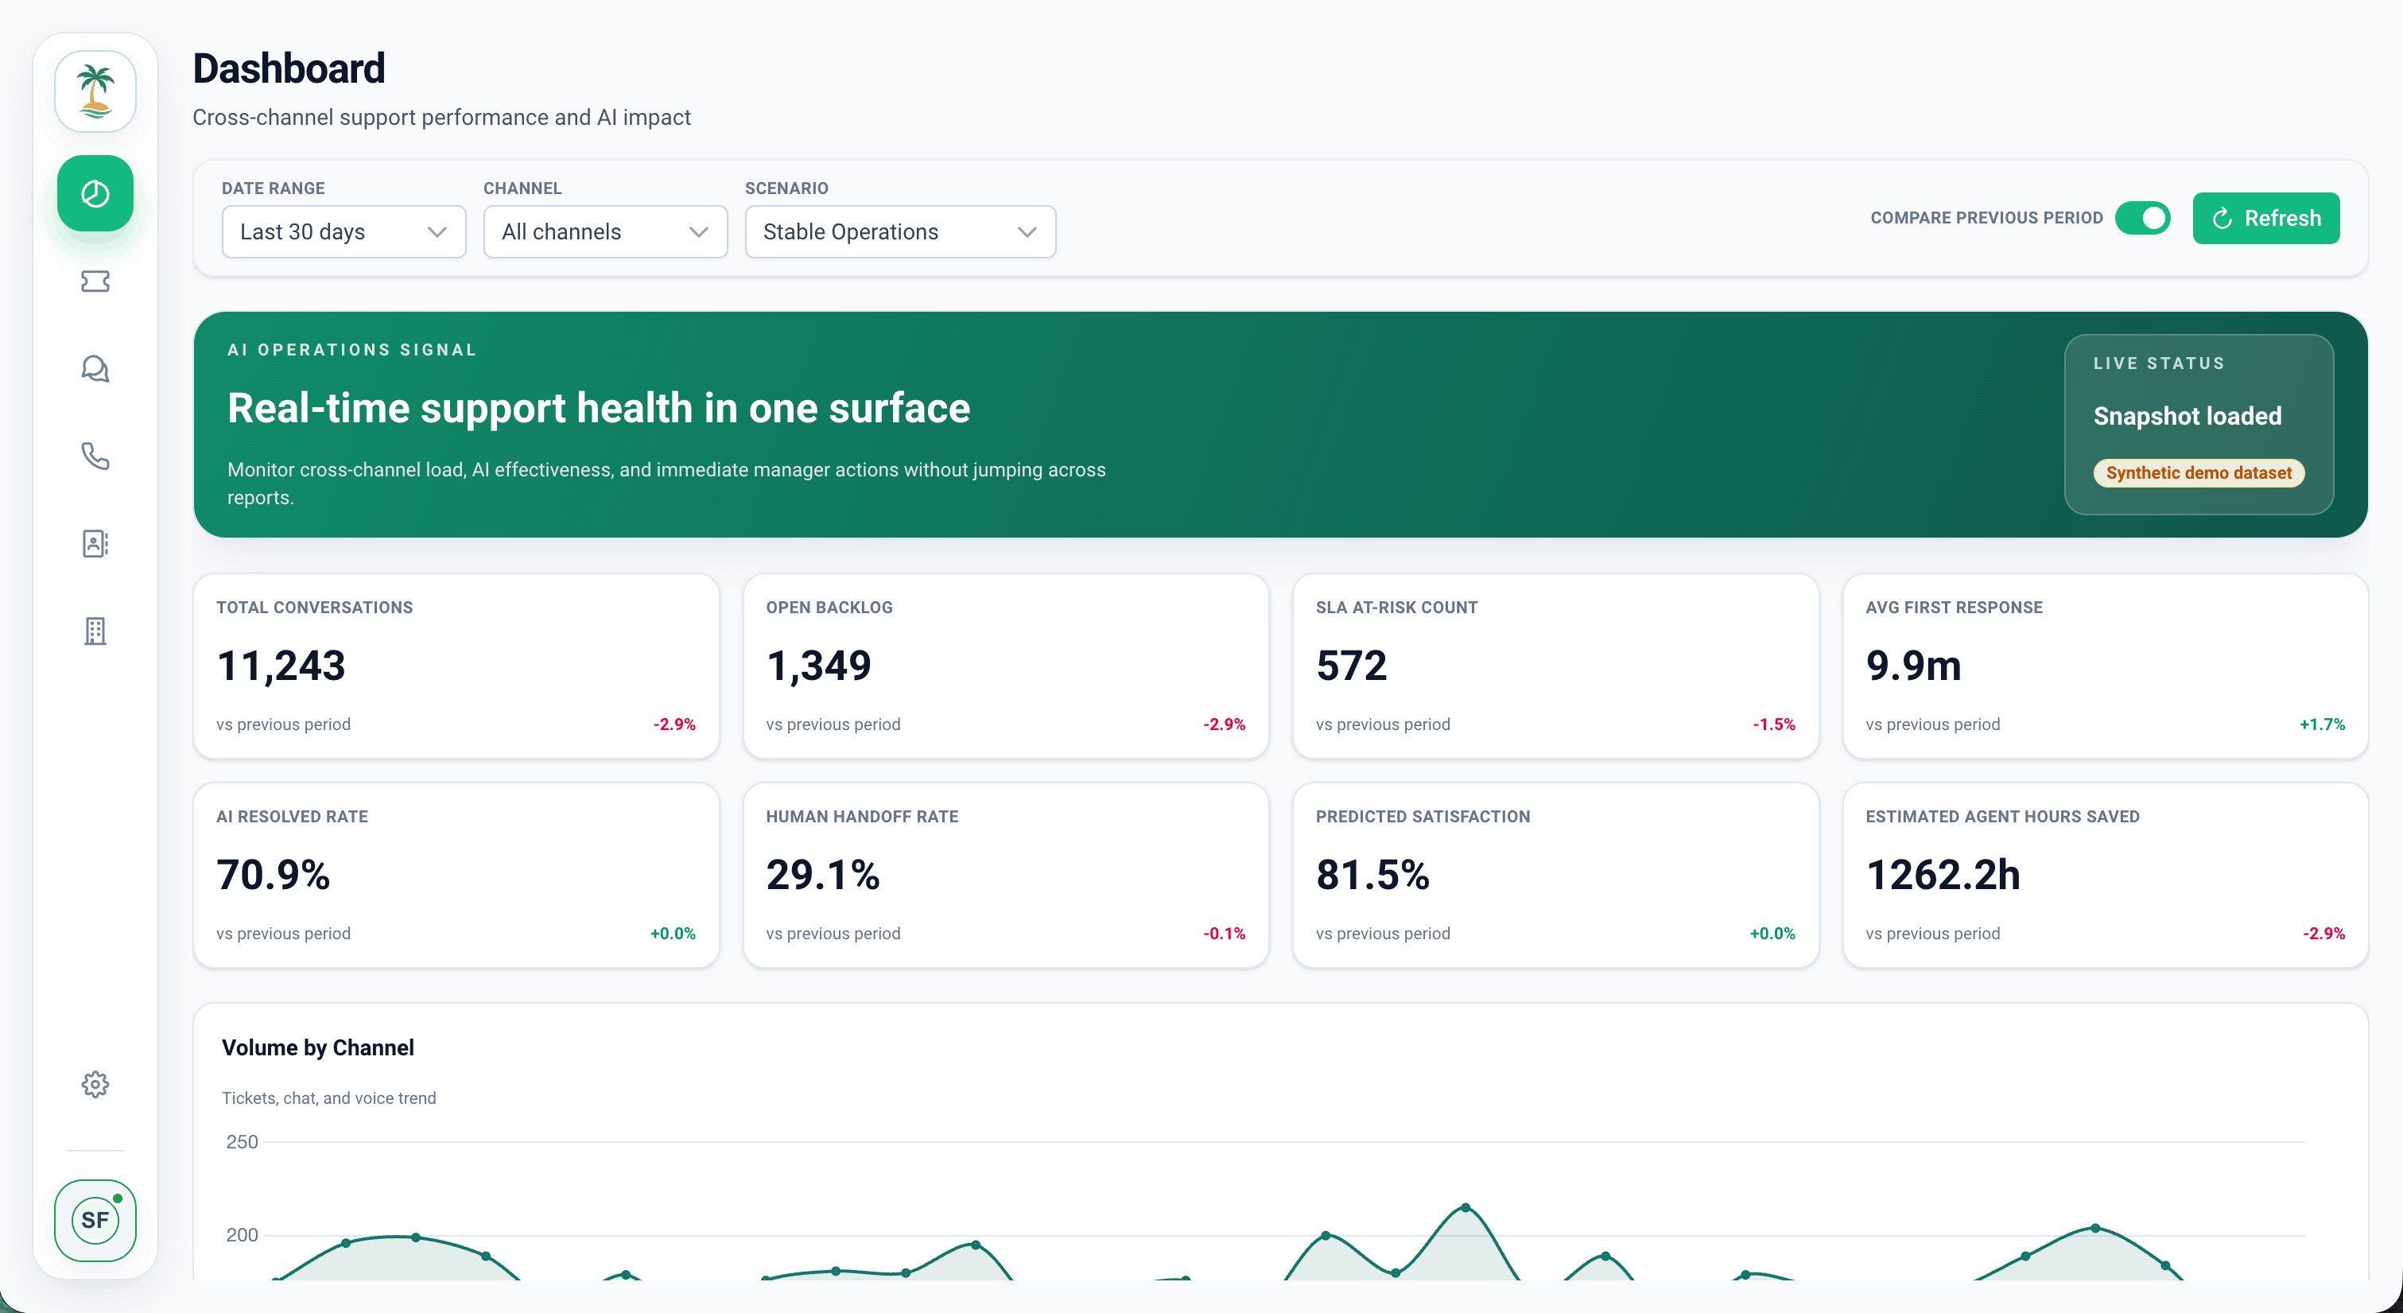Open the Settings gear icon in sidebar

click(x=95, y=1085)
